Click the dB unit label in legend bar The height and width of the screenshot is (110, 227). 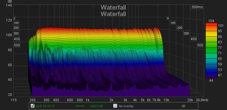183,106
